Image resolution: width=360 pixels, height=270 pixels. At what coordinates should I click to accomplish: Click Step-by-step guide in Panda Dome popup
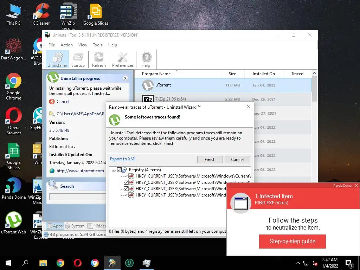point(292,241)
